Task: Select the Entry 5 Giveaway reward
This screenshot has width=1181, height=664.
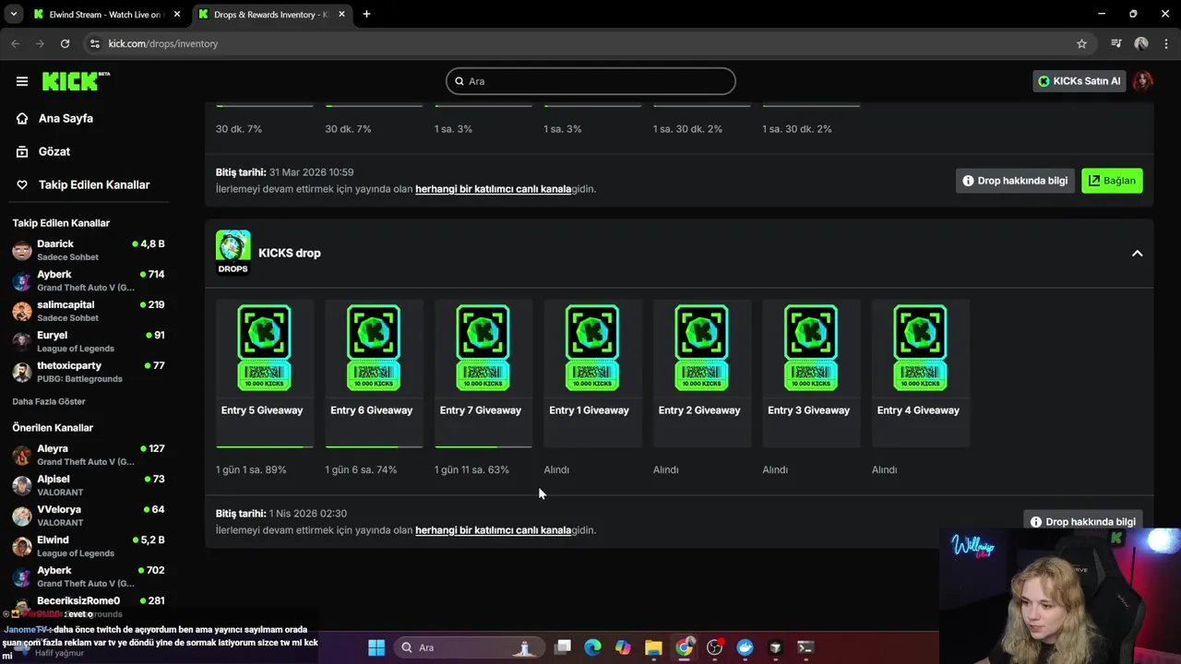Action: point(264,373)
